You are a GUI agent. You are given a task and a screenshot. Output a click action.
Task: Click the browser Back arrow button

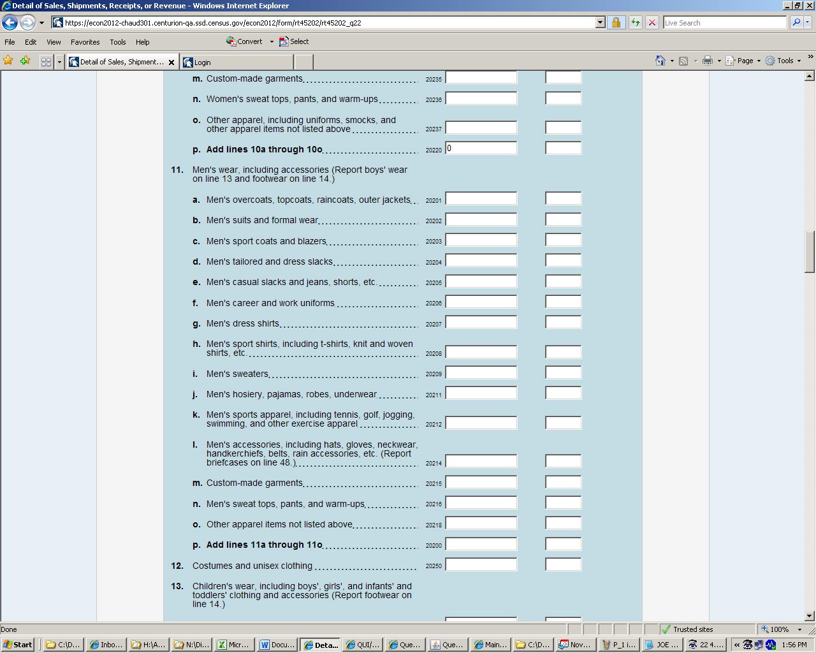[x=10, y=22]
